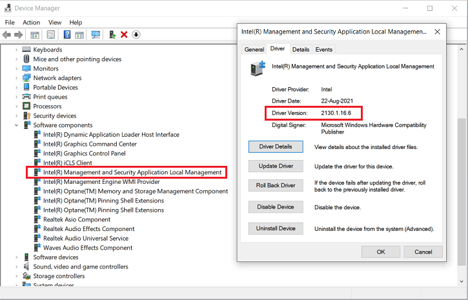Select Realtek Audio Universal Service
This screenshot has width=468, height=300.
pos(86,238)
